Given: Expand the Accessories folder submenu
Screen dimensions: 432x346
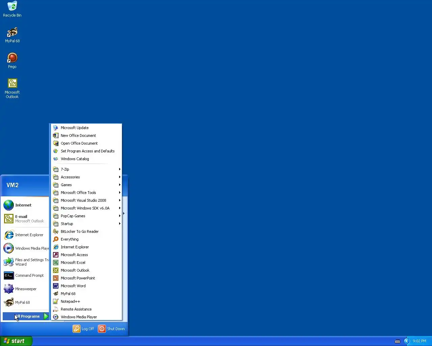Looking at the screenshot, I should click(86, 177).
